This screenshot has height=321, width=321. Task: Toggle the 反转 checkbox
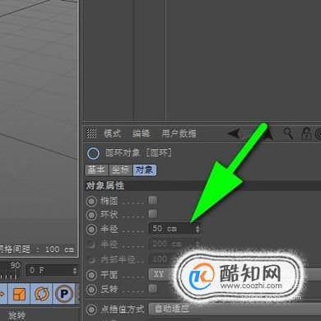coord(153,288)
